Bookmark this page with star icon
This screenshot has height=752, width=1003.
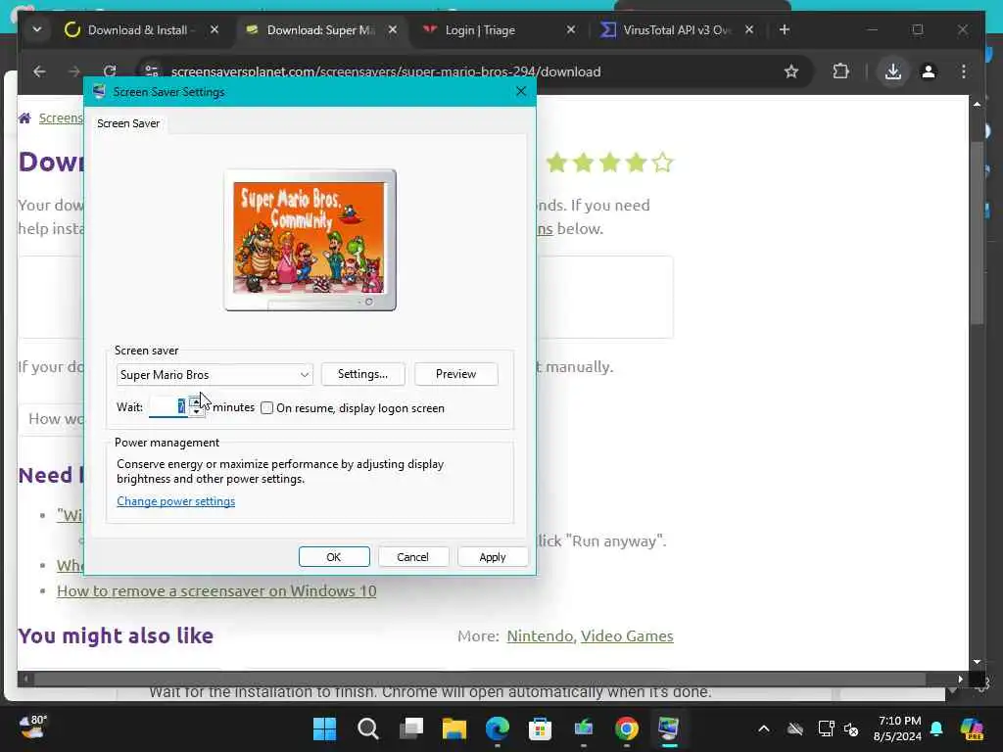(x=791, y=71)
